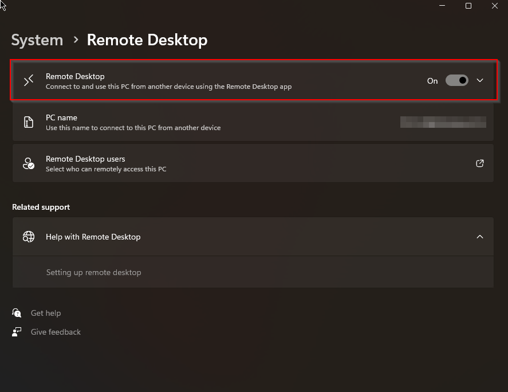Open the Get help link

46,313
